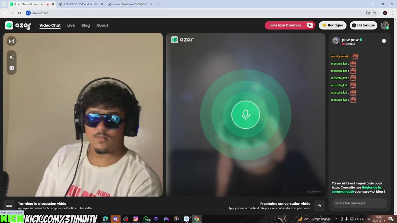Open Instagram from the taskbar
Screen dimensions: 397x223
[136, 219]
